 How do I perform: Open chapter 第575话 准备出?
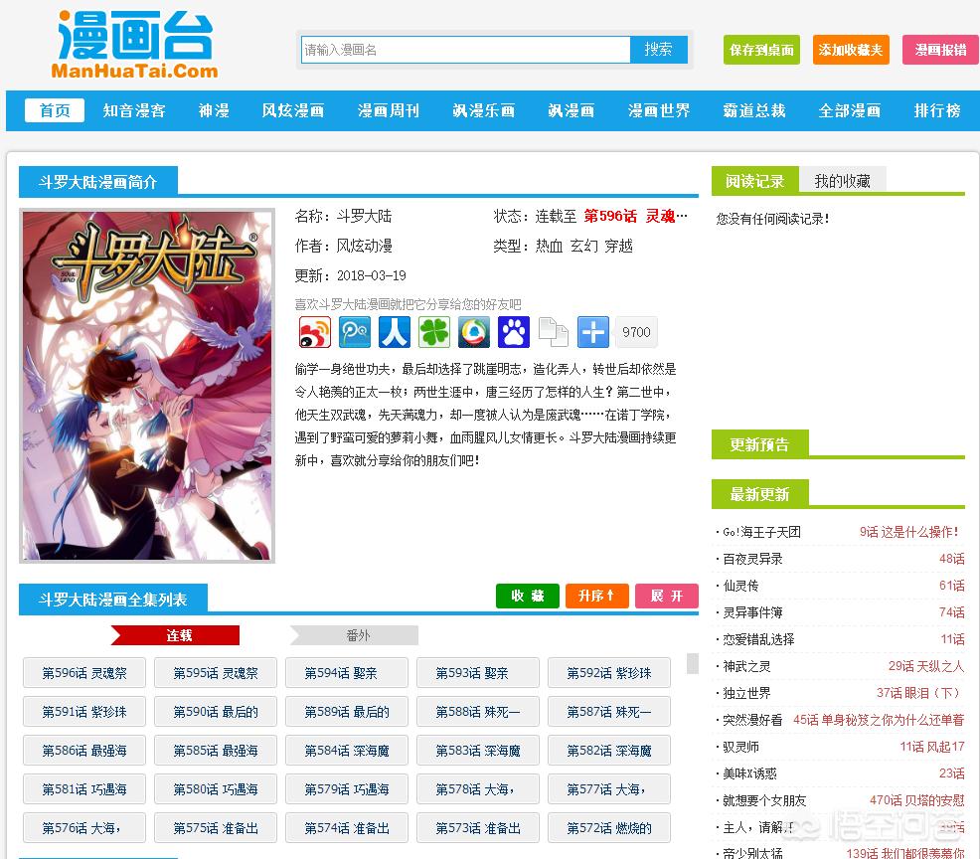(216, 828)
